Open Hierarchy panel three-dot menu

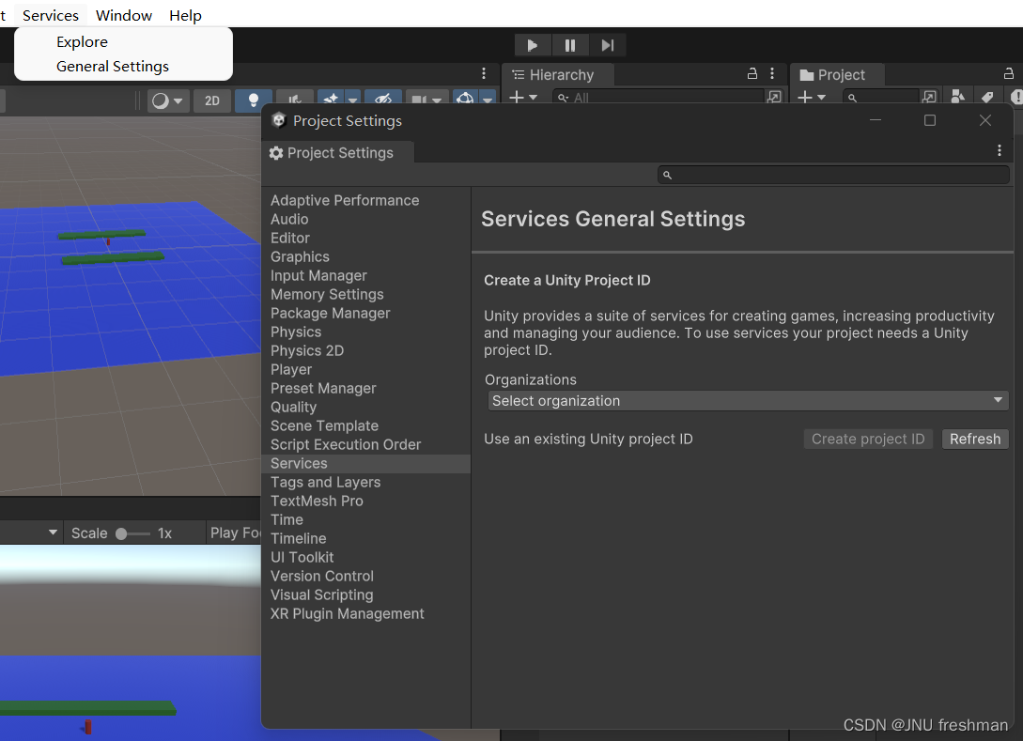772,73
